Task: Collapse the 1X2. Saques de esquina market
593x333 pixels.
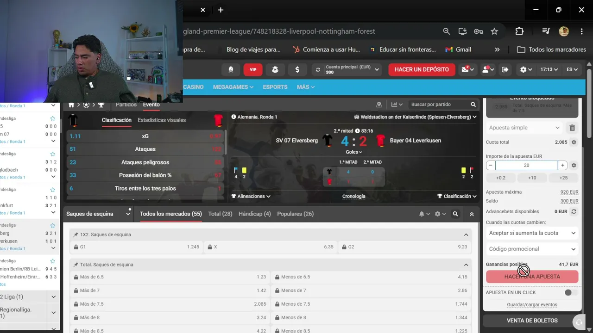Action: click(x=466, y=234)
